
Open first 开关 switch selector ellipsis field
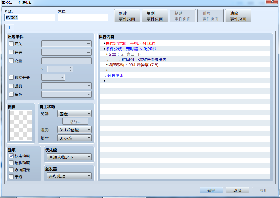point(67,44)
